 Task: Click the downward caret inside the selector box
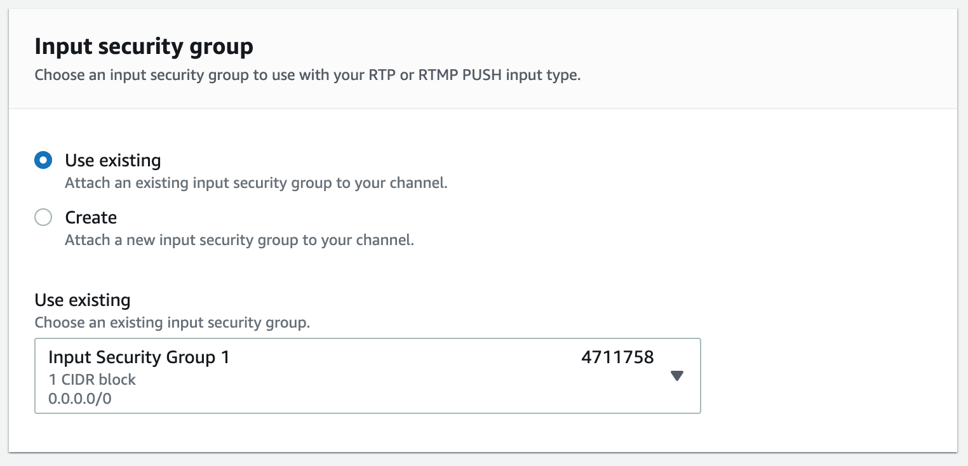[676, 375]
